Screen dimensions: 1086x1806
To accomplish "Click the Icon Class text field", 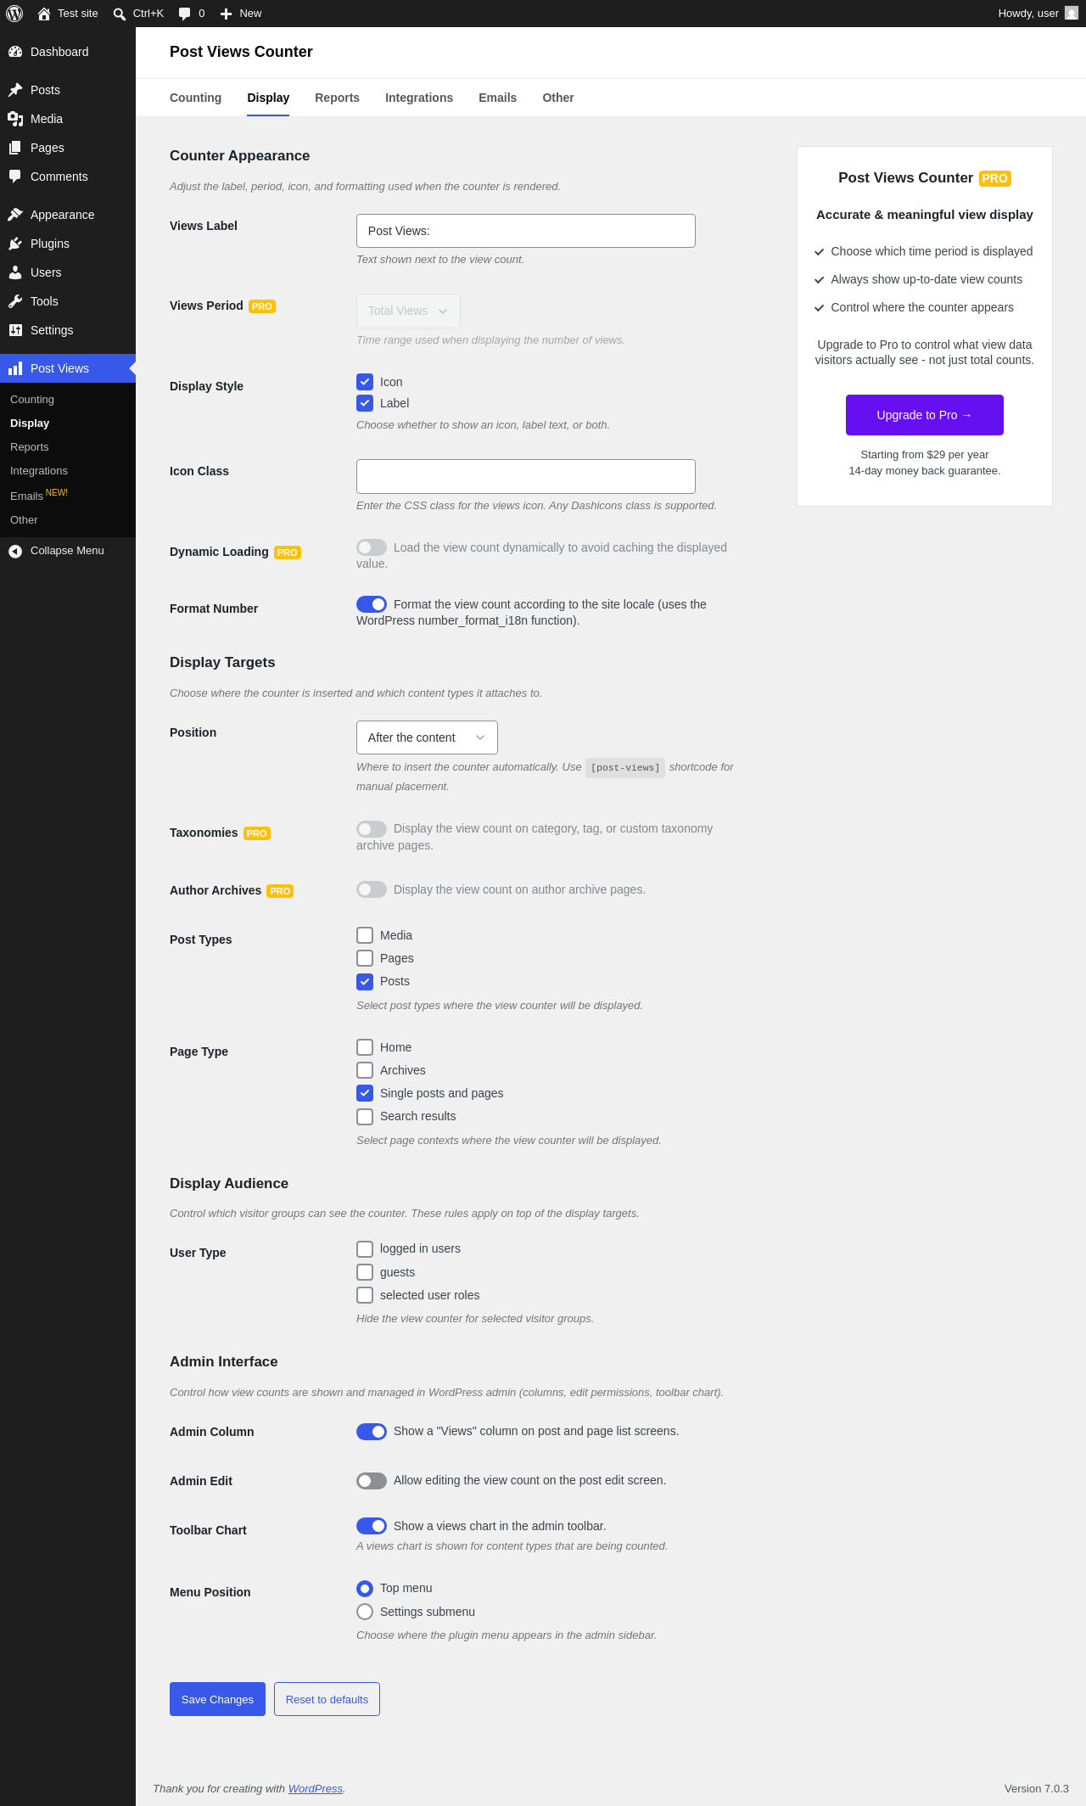I will click(526, 476).
